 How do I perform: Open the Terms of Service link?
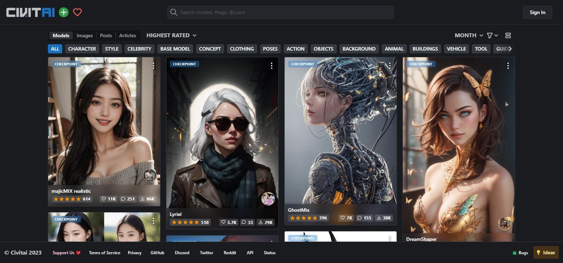105,253
